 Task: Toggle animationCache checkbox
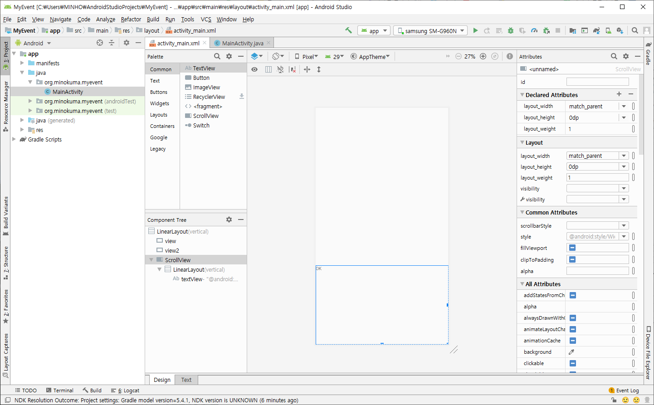[x=573, y=341]
